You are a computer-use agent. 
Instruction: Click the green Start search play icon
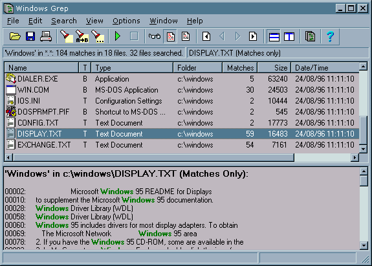tap(118, 36)
